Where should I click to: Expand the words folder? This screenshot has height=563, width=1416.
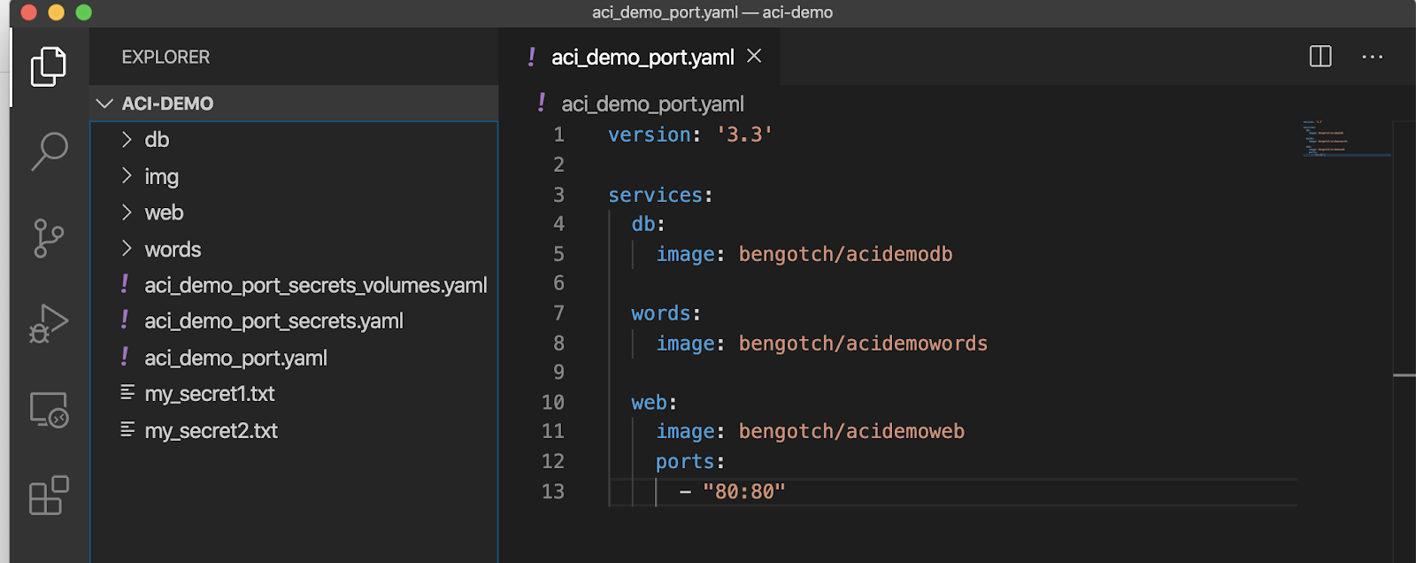tap(173, 250)
